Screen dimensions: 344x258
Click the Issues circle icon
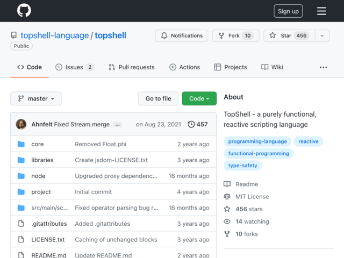(59, 67)
